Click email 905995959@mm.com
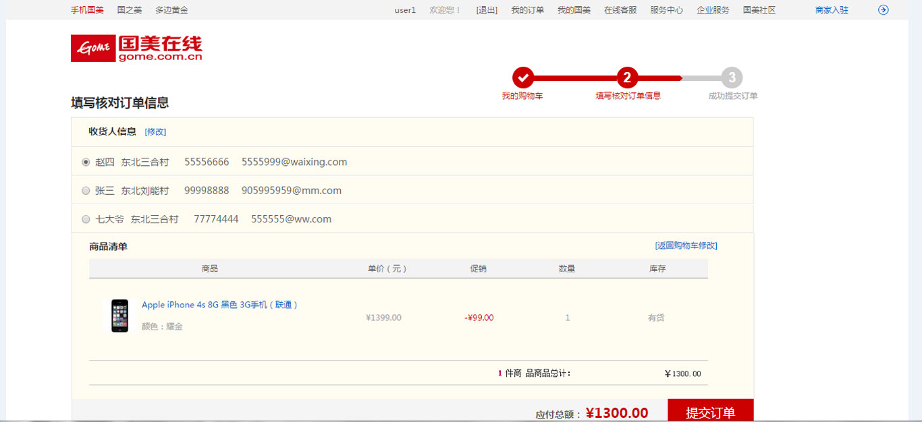The width and height of the screenshot is (922, 422). [x=292, y=191]
